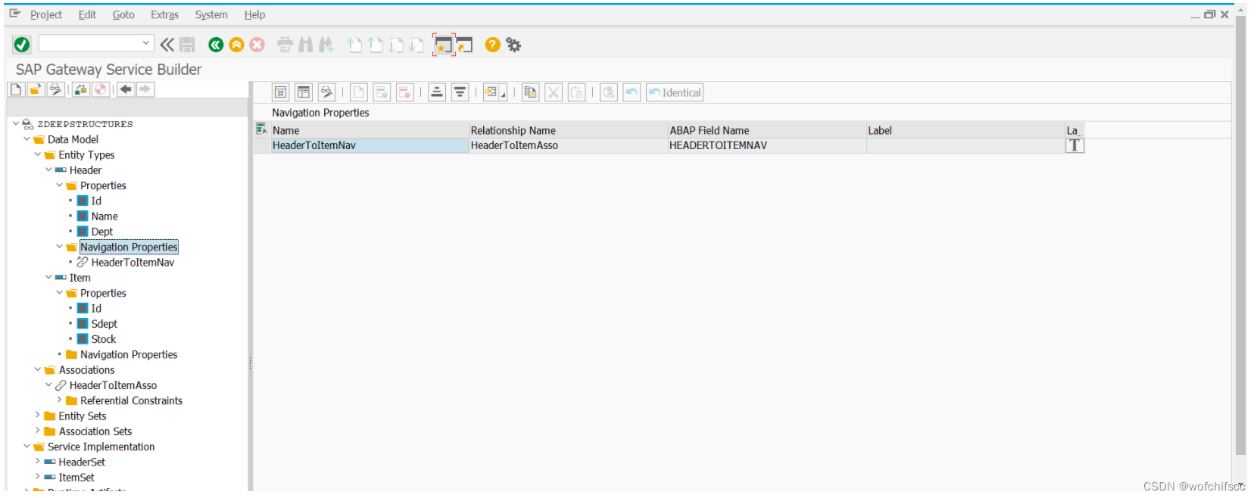Image resolution: width=1257 pixels, height=498 pixels.
Task: Click the blue Undo arrow icon
Action: click(x=632, y=92)
